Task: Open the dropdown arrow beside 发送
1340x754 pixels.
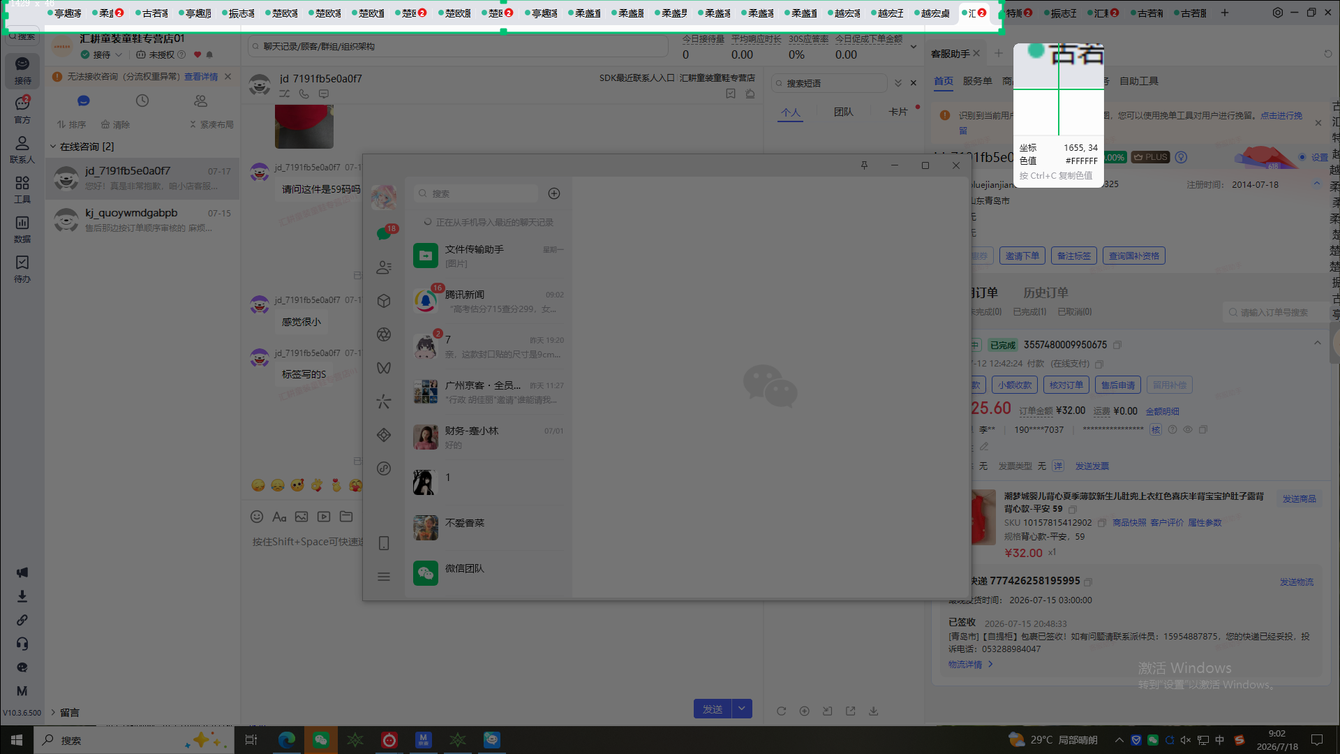Action: tap(742, 709)
